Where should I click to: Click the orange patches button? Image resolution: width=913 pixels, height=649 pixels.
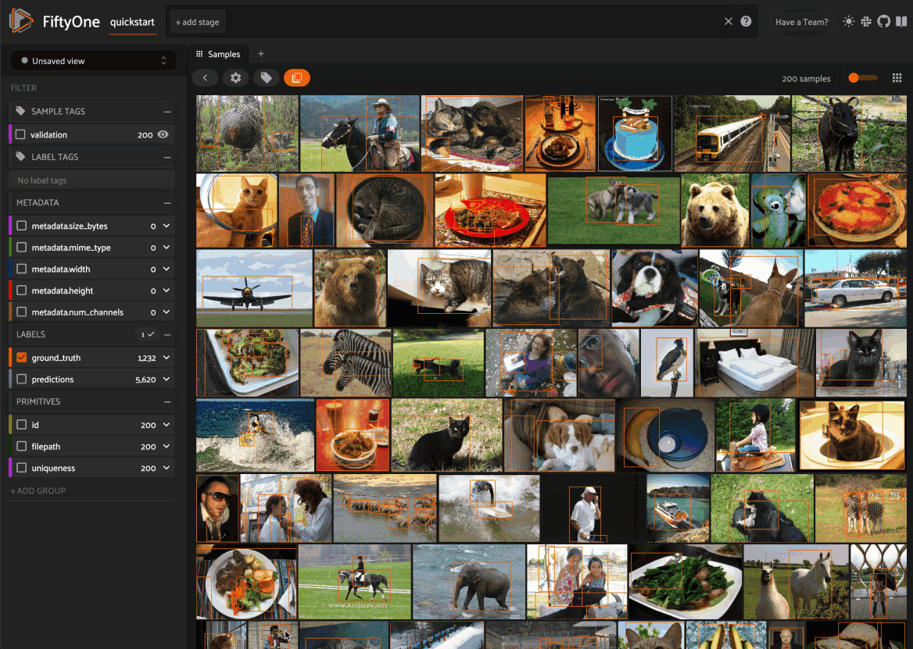[297, 78]
